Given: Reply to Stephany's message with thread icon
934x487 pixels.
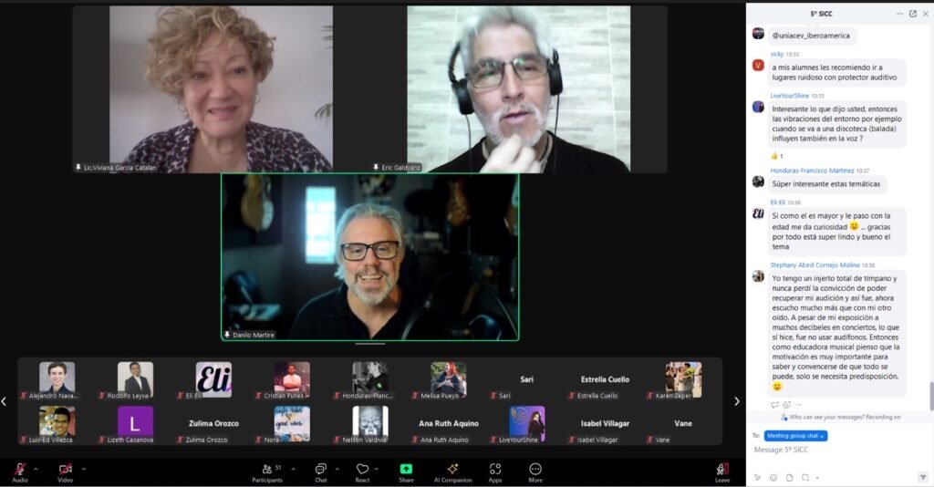Looking at the screenshot, I should [774, 405].
